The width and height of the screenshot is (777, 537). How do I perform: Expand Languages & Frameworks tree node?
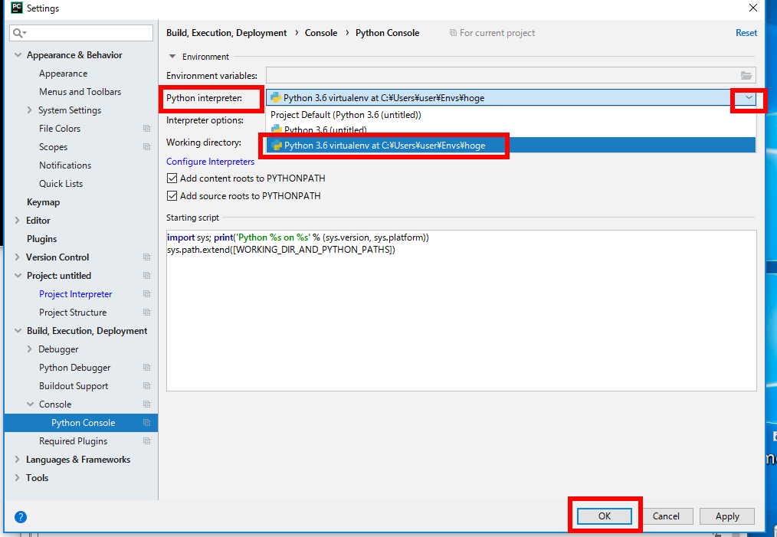[18, 459]
